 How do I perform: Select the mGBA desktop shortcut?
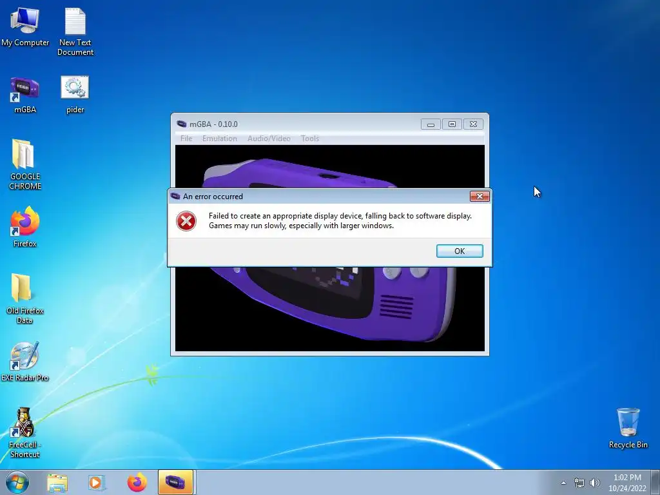coord(25,95)
